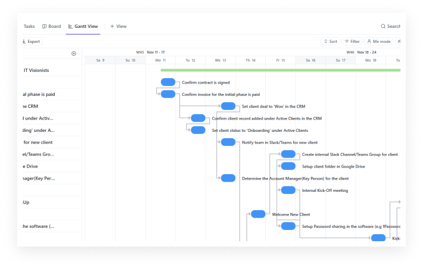
Task: Select 'Confirm client record added' task bar
Action: click(198, 118)
